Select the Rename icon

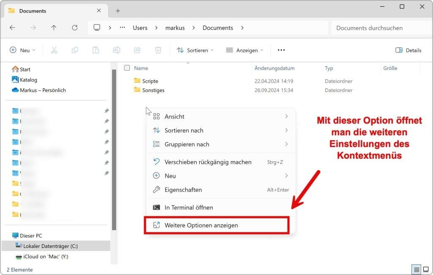116,50
